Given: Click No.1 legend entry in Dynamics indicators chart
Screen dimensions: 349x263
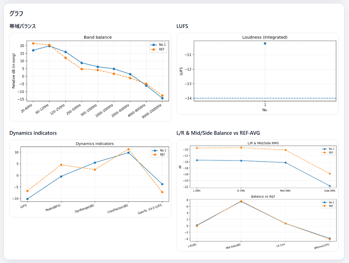Looking at the screenshot, I should (160, 150).
